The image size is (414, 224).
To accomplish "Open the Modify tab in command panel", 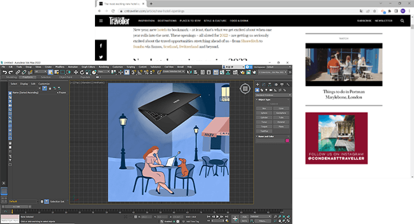I will click(x=263, y=84).
